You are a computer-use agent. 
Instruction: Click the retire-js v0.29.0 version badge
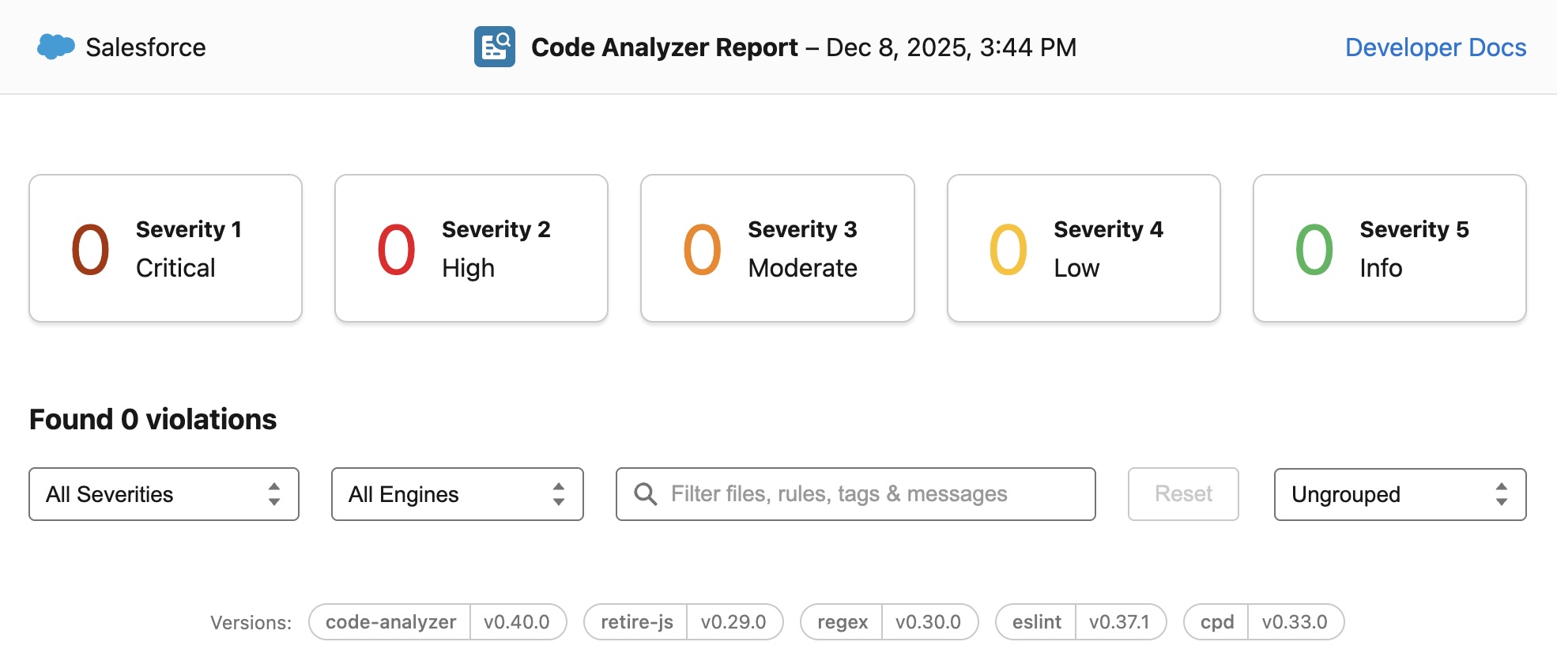(x=684, y=622)
